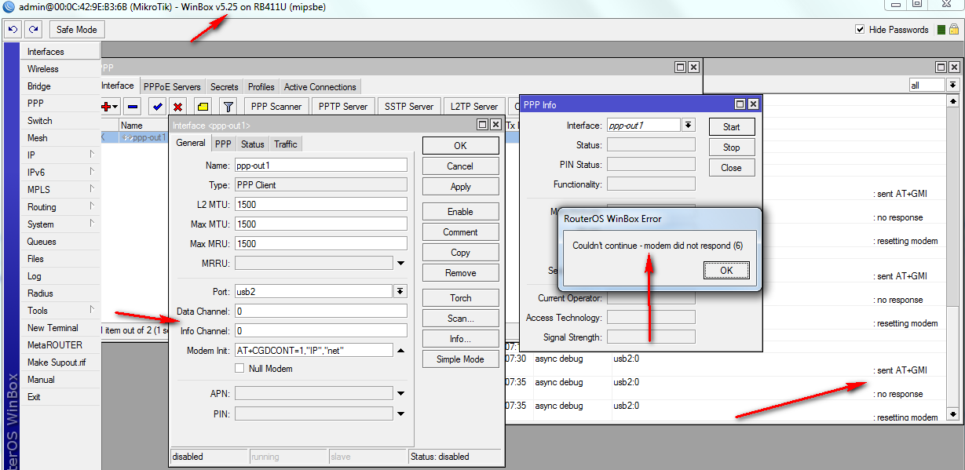Expand the MRRU field arrow
Viewport: 965px width, 470px height.
[x=400, y=263]
